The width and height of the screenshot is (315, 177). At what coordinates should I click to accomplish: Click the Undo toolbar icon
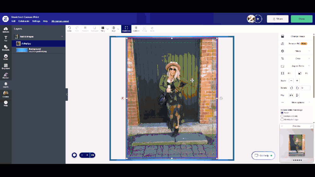pyautogui.click(x=69, y=29)
